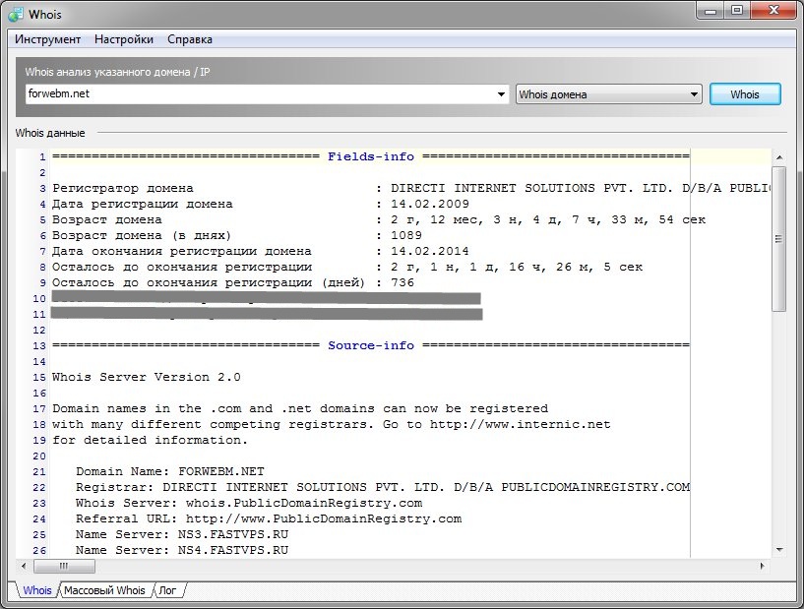804x609 pixels.
Task: Click the vertical scrollbar down arrow
Action: (778, 549)
